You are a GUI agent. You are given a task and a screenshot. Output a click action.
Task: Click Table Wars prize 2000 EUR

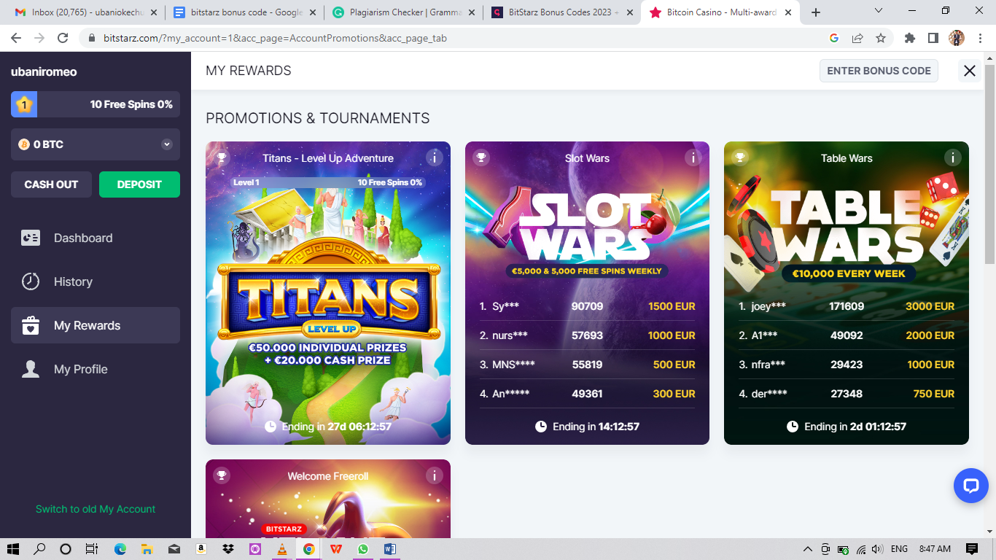pos(930,335)
